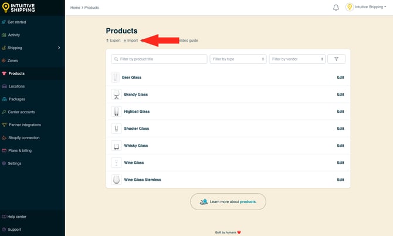The height and width of the screenshot is (236, 393).
Task: Open Activity in the sidebar
Action: tap(14, 35)
